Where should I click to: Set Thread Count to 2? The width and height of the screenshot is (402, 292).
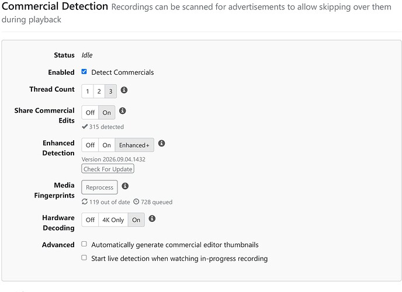[x=99, y=91]
